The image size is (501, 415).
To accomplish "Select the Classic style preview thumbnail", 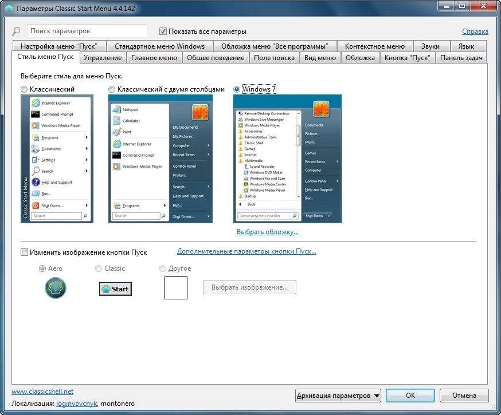I will click(x=57, y=159).
